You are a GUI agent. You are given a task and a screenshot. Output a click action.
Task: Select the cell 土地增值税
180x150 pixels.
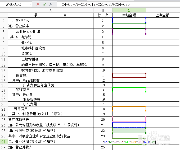pyautogui.click(x=51, y=59)
